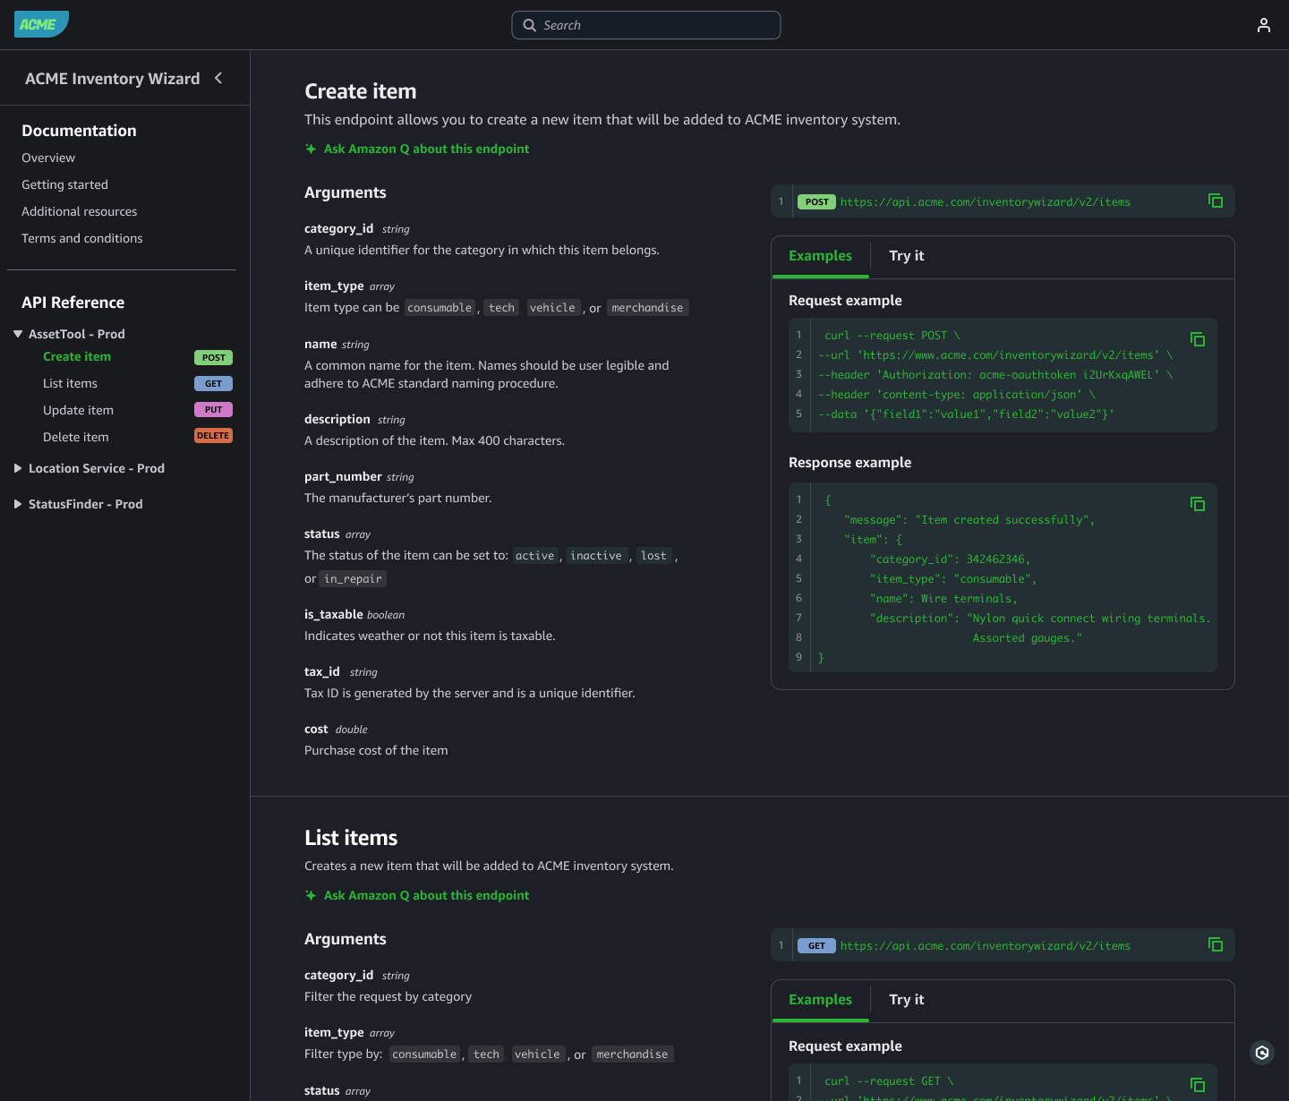Click the ACME logo
Screen dimensions: 1289x1101
41,24
